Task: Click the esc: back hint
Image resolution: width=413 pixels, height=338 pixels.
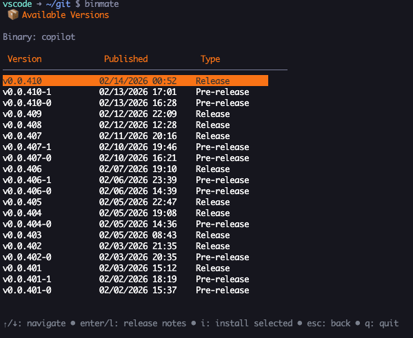Action: [x=328, y=324]
